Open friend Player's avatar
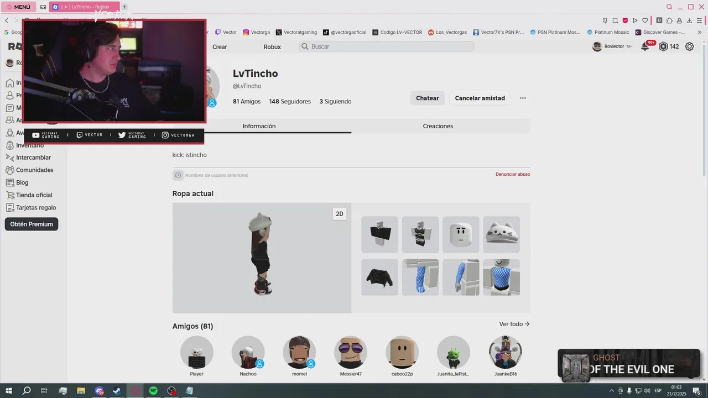Image resolution: width=708 pixels, height=398 pixels. coord(197,352)
